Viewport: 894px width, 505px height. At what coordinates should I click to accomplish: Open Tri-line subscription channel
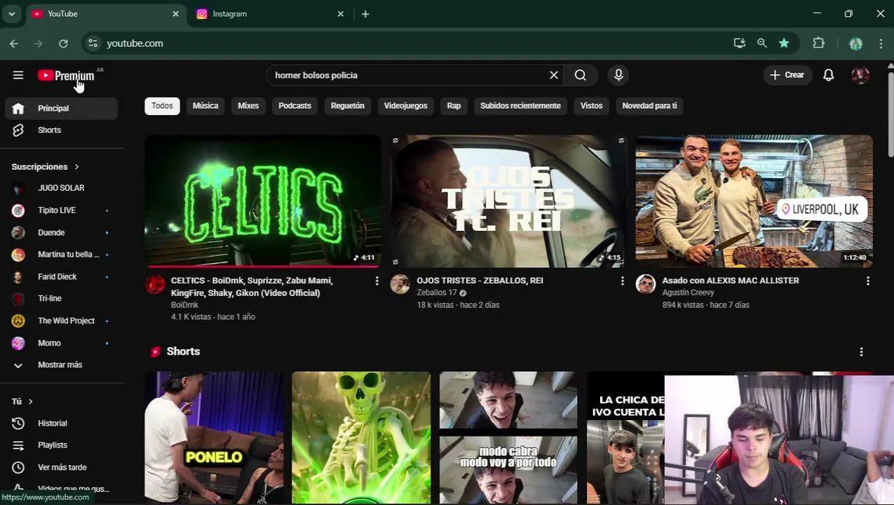click(x=62, y=298)
